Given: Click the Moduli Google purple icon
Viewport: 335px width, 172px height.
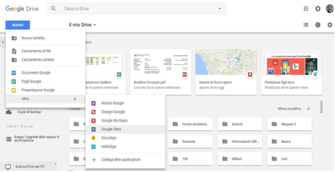Looking at the screenshot, I should click(93, 103).
